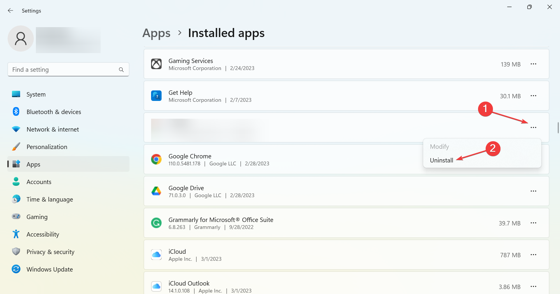Click the Google Drive app icon
This screenshot has height=294, width=560.
pyautogui.click(x=156, y=191)
